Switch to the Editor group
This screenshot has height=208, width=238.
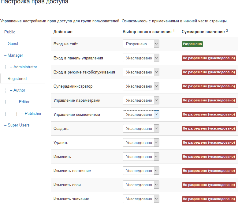click(24, 102)
